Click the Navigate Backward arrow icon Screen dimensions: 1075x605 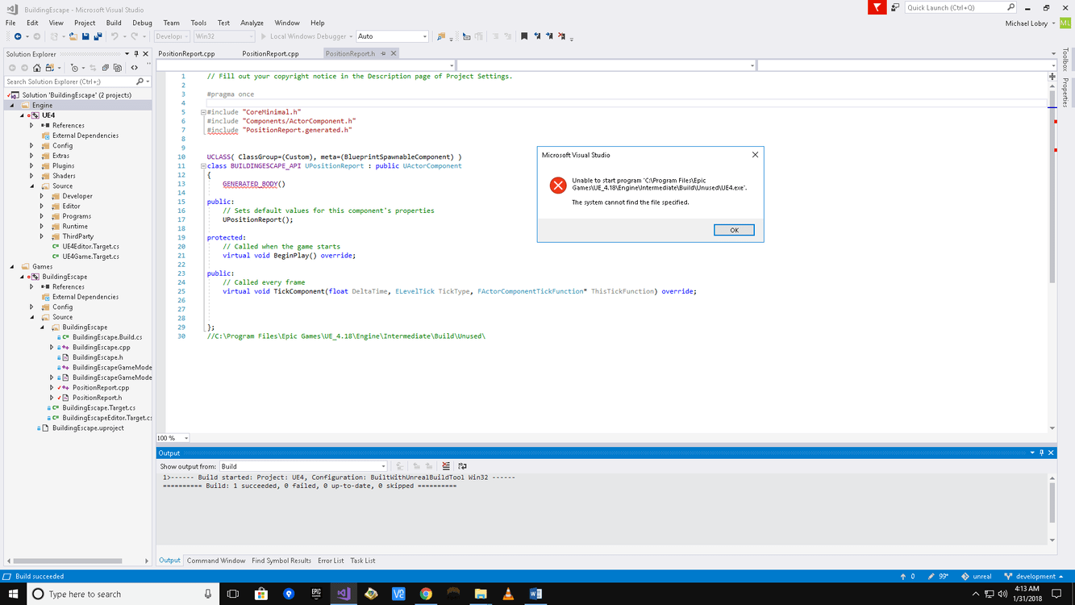click(19, 36)
